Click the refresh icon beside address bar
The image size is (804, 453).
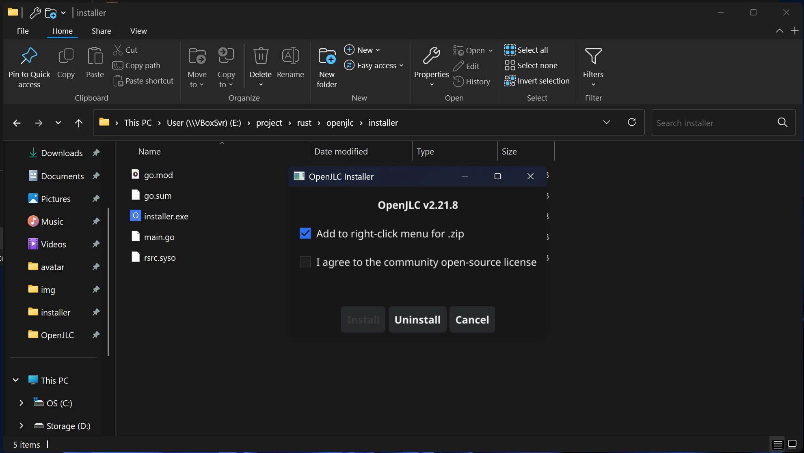tap(631, 122)
